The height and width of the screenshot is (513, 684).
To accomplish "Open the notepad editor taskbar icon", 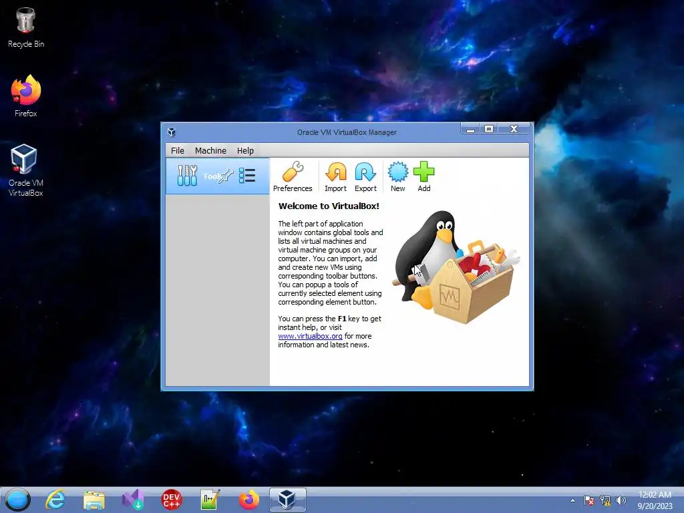I will [210, 500].
